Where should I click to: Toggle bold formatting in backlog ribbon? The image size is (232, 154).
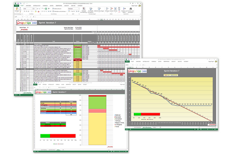(24, 11)
